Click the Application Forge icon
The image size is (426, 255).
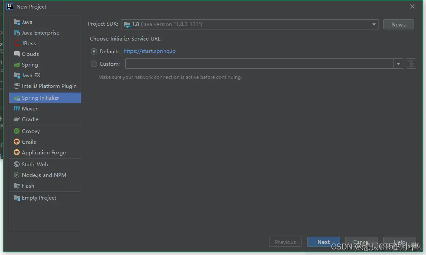point(17,153)
